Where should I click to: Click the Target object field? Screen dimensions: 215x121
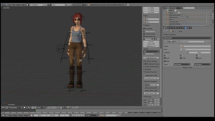tap(195, 46)
